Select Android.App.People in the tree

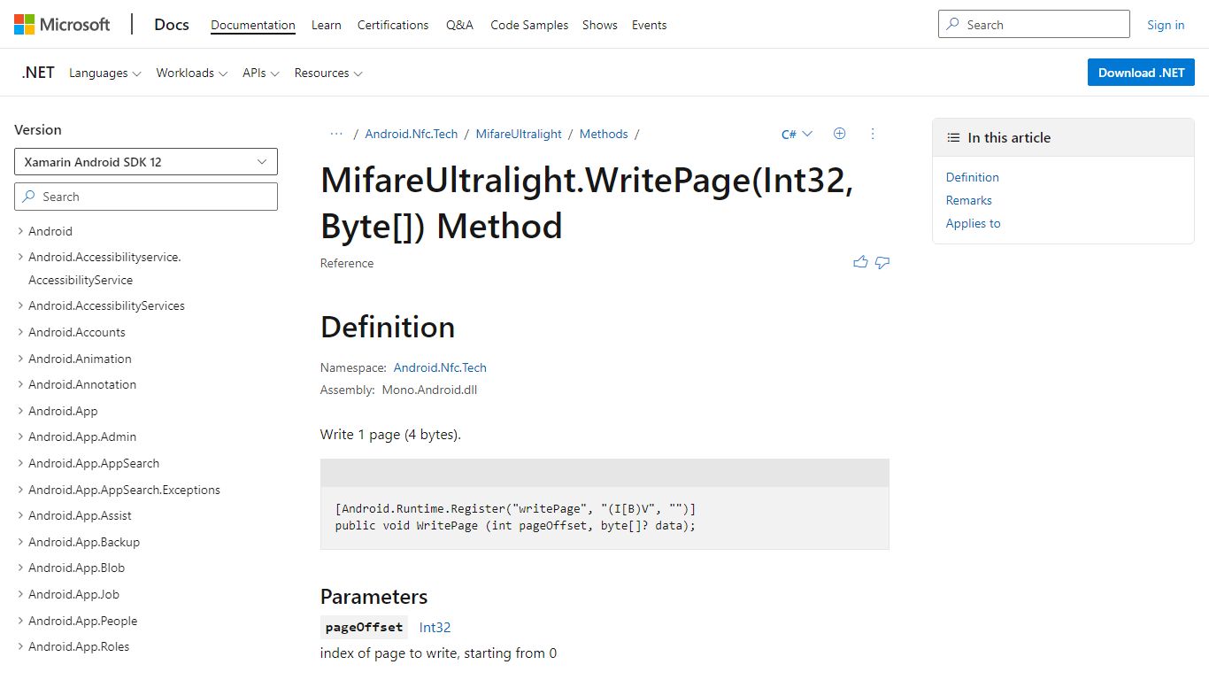(82, 621)
